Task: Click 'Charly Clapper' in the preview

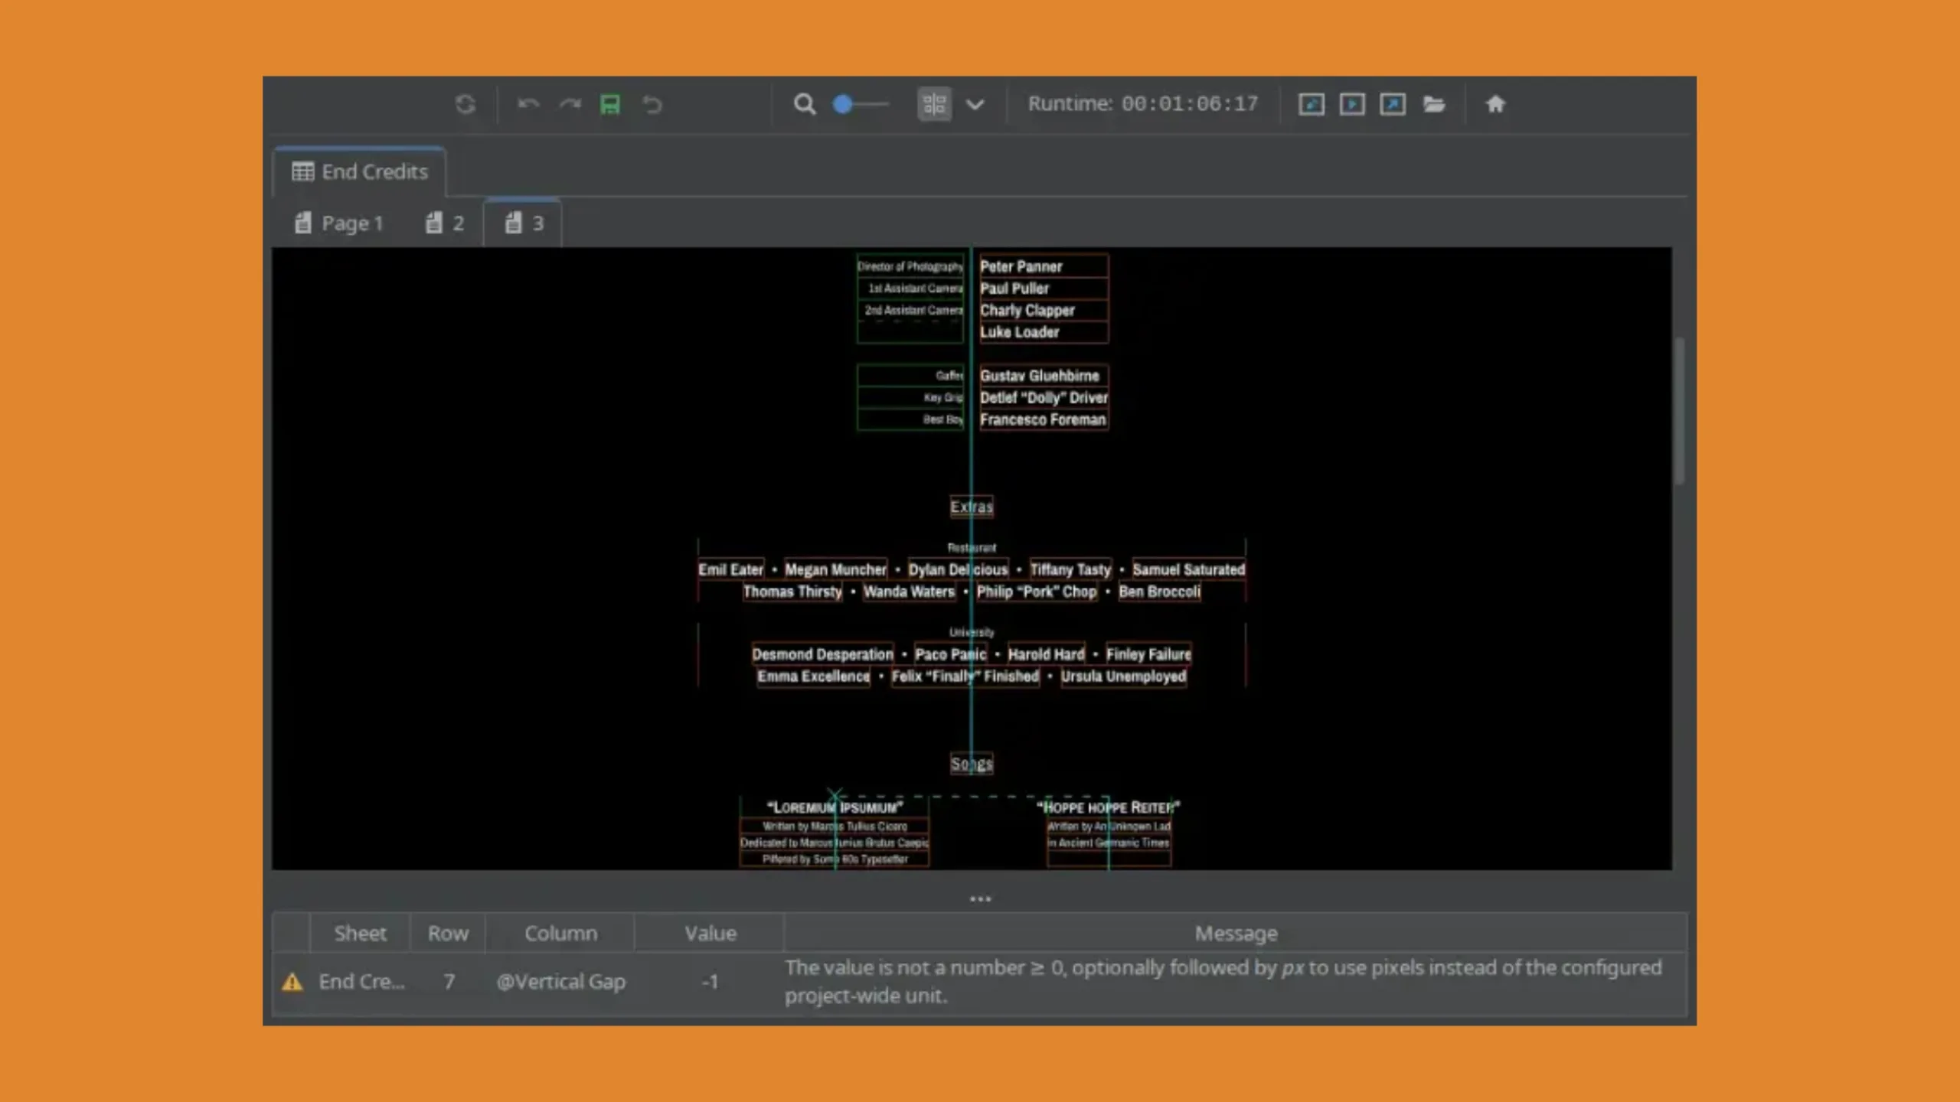Action: tap(1027, 310)
